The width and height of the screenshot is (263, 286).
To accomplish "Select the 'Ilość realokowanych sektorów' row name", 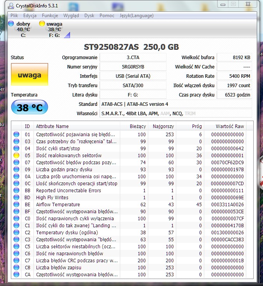I will point(69,155).
